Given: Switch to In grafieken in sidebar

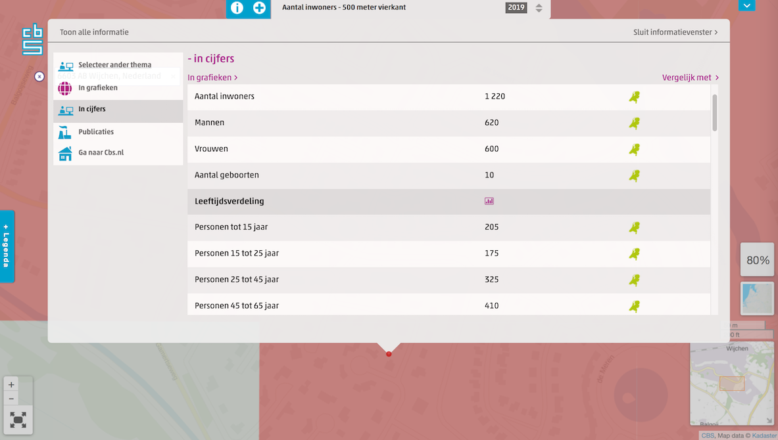Looking at the screenshot, I should [98, 88].
